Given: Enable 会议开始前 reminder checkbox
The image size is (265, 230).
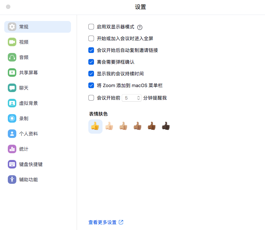Looking at the screenshot, I should pyautogui.click(x=91, y=98).
